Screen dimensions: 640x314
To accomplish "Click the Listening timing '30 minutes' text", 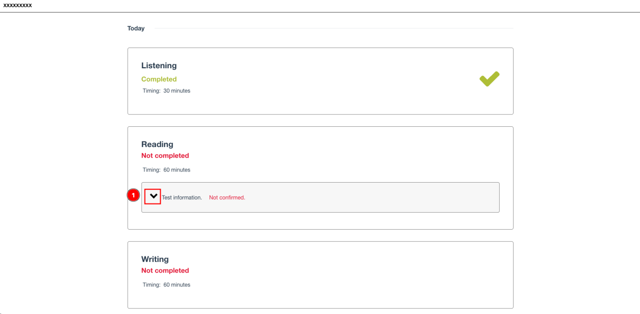I will click(x=177, y=91).
